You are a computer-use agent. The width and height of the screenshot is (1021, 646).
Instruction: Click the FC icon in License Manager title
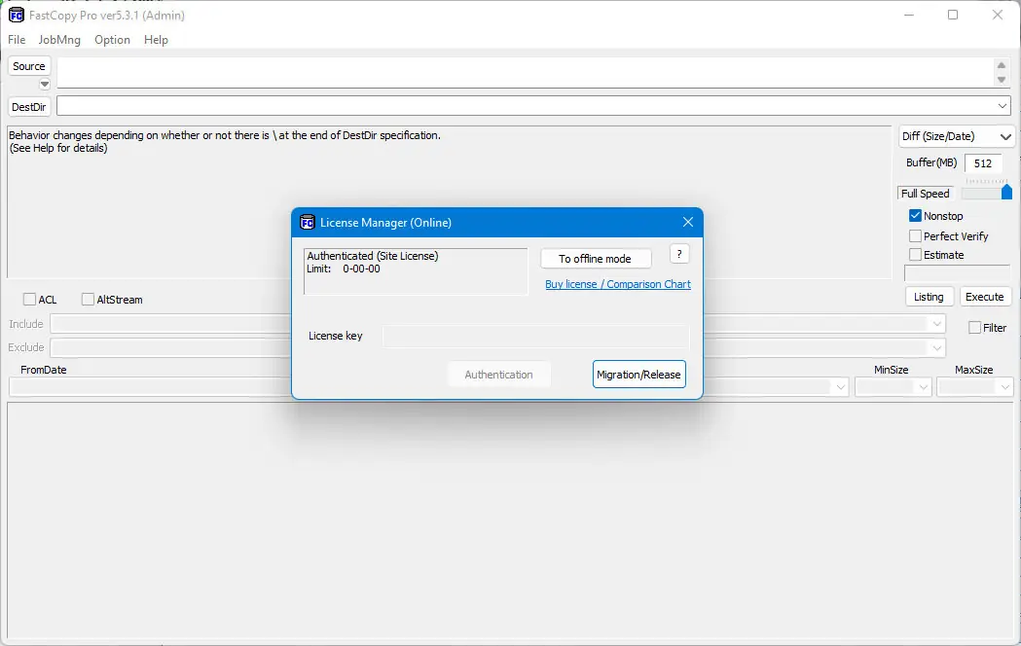308,223
